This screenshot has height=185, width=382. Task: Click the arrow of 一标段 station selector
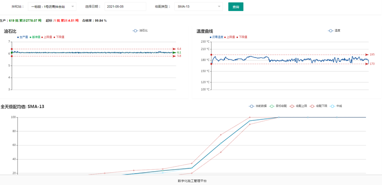73,7
